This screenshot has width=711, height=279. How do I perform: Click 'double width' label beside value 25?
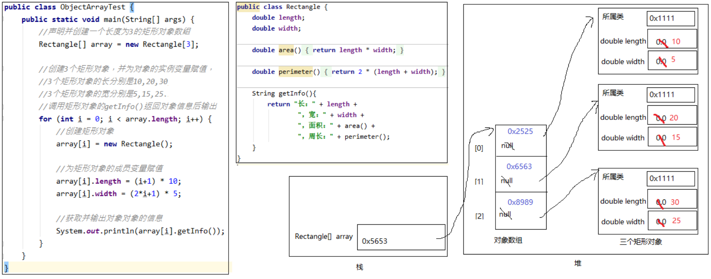(x=623, y=222)
